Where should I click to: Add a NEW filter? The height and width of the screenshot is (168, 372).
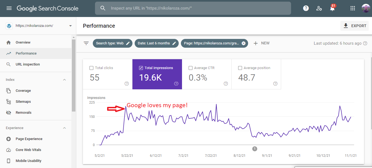pos(262,43)
